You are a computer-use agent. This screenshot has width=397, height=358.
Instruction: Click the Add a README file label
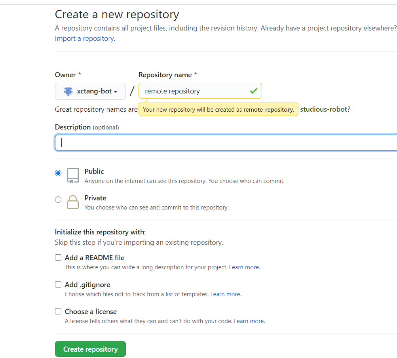(95, 257)
